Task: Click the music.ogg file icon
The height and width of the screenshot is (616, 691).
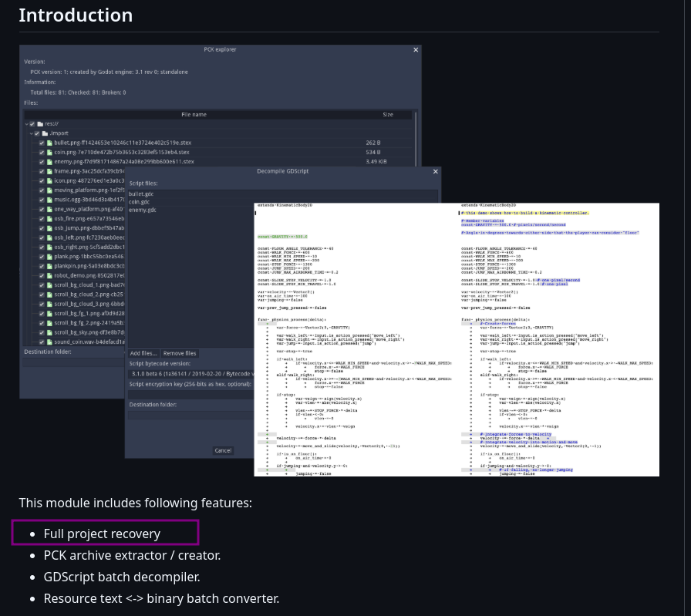Action: pyautogui.click(x=50, y=200)
